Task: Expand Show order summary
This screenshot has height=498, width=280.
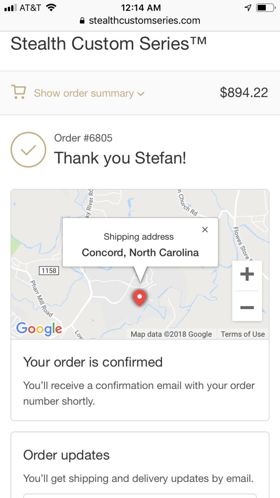Action: [x=89, y=93]
